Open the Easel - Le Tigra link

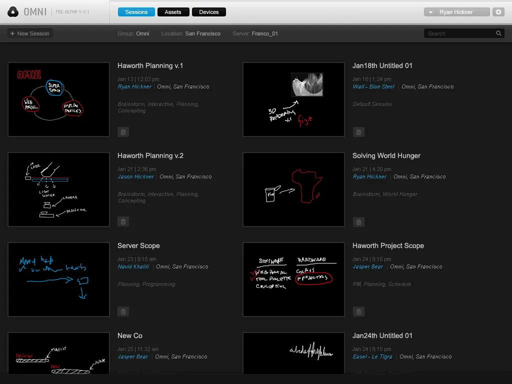[372, 356]
